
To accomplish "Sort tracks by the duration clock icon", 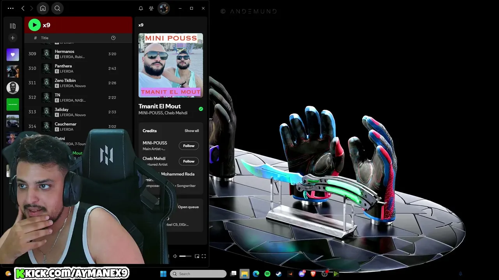I will click(113, 38).
